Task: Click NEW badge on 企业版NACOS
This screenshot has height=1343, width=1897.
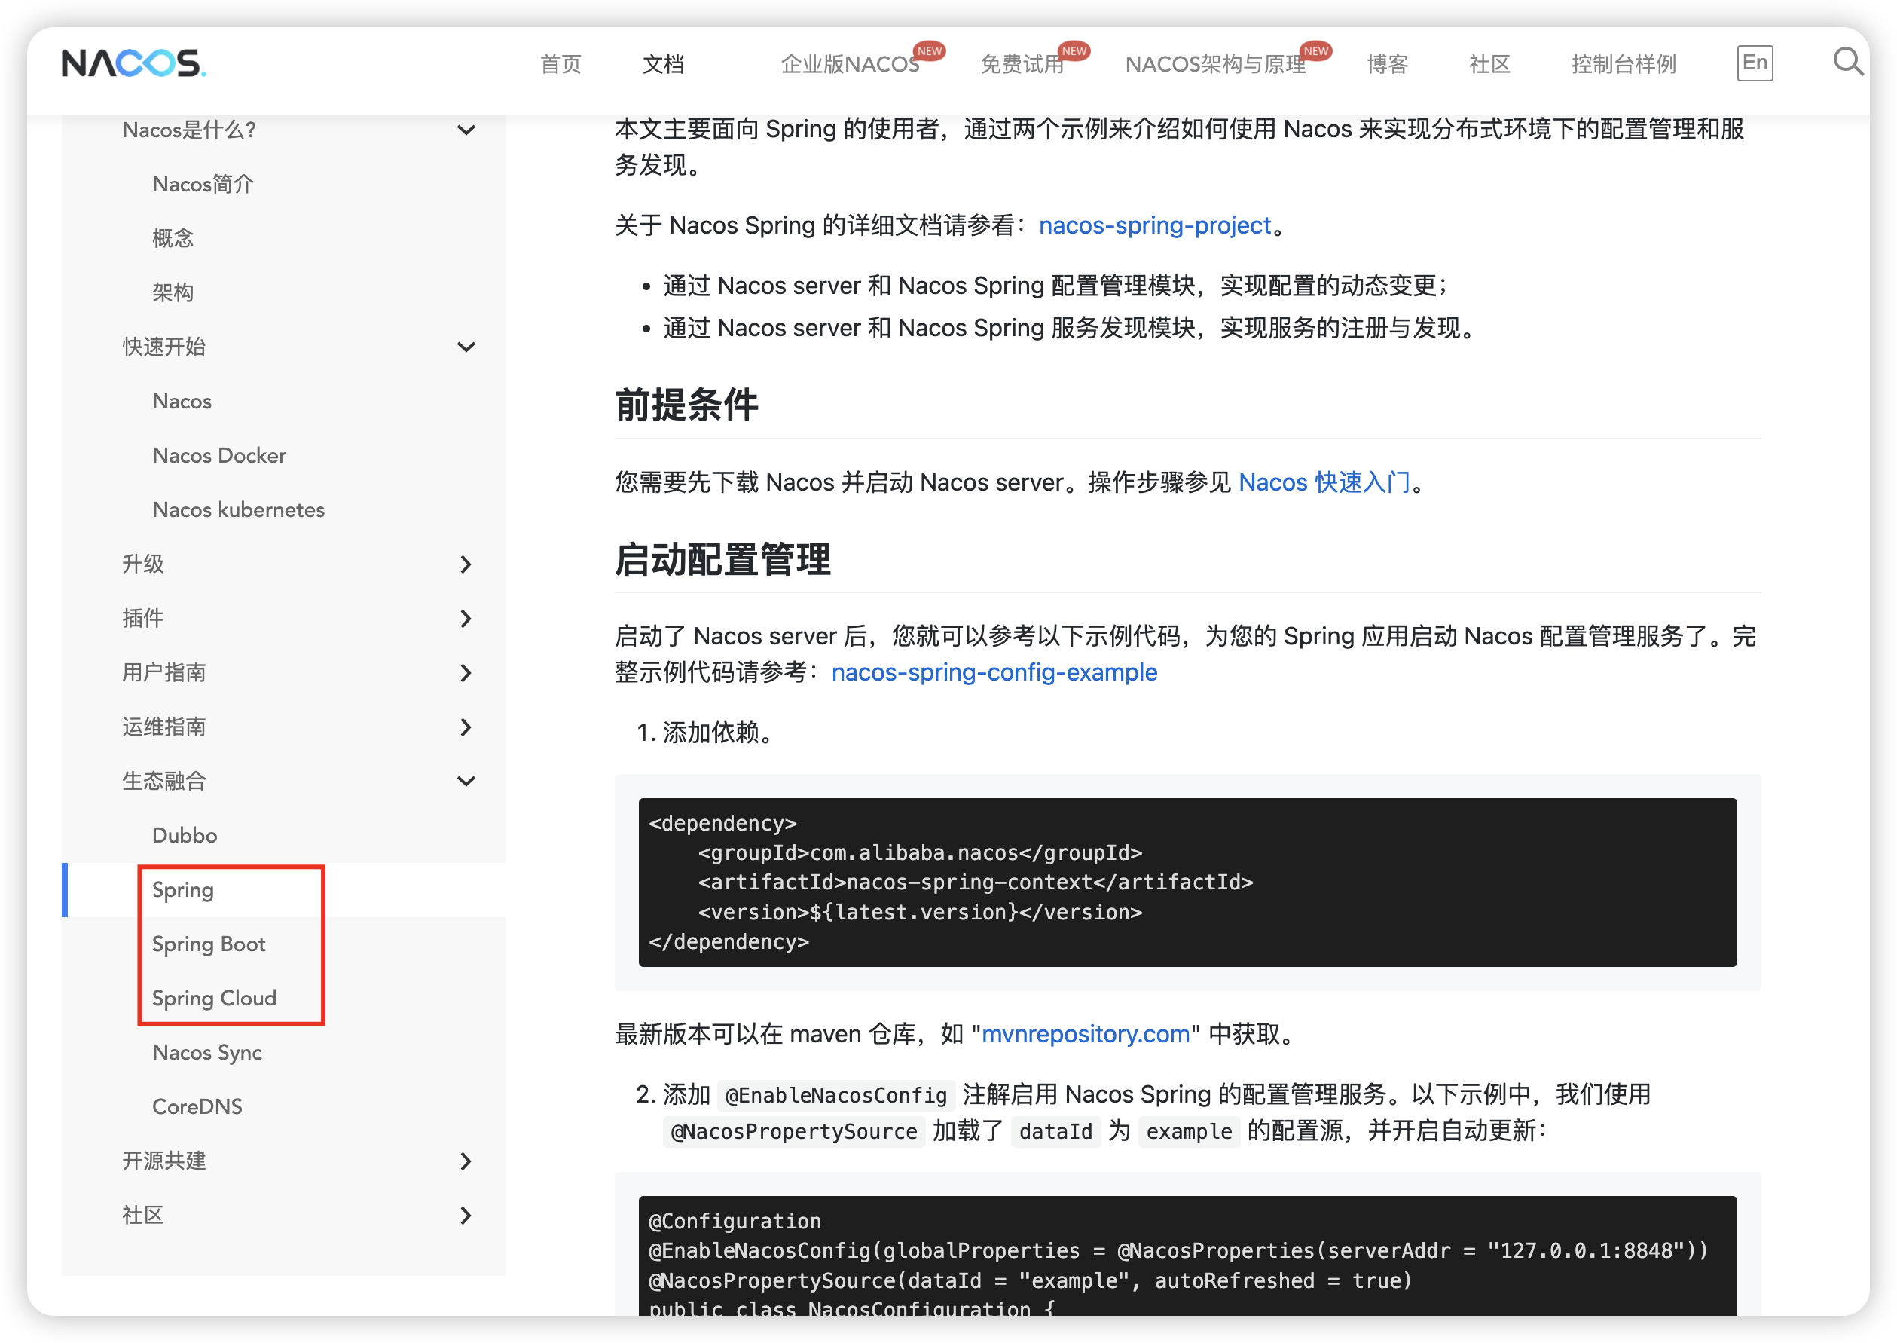Action: [929, 50]
